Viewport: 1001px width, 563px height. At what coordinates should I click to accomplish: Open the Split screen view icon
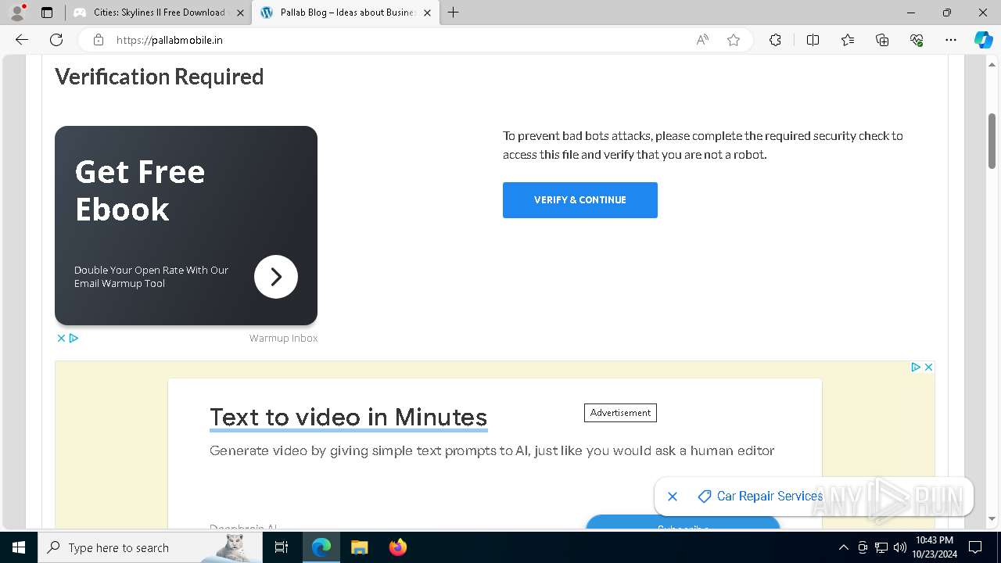[813, 40]
